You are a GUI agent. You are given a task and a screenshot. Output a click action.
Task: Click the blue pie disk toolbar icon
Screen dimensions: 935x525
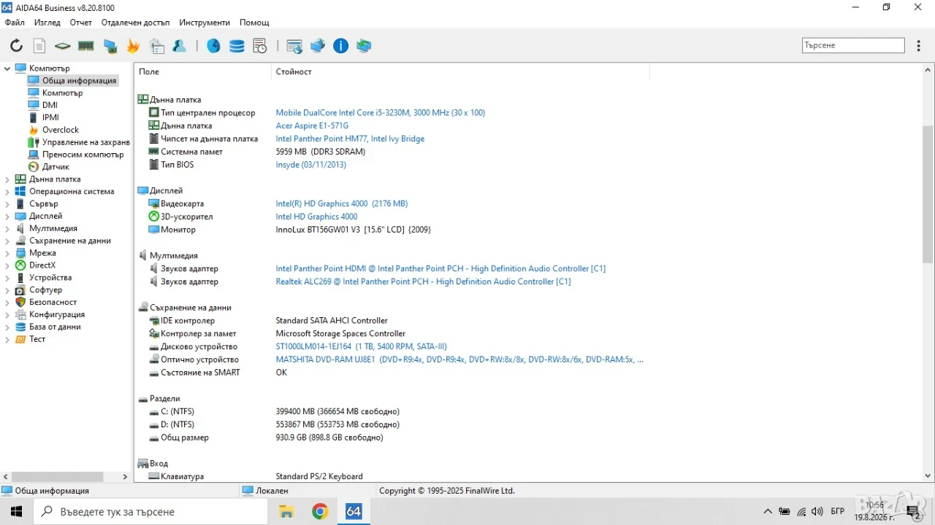tap(213, 46)
